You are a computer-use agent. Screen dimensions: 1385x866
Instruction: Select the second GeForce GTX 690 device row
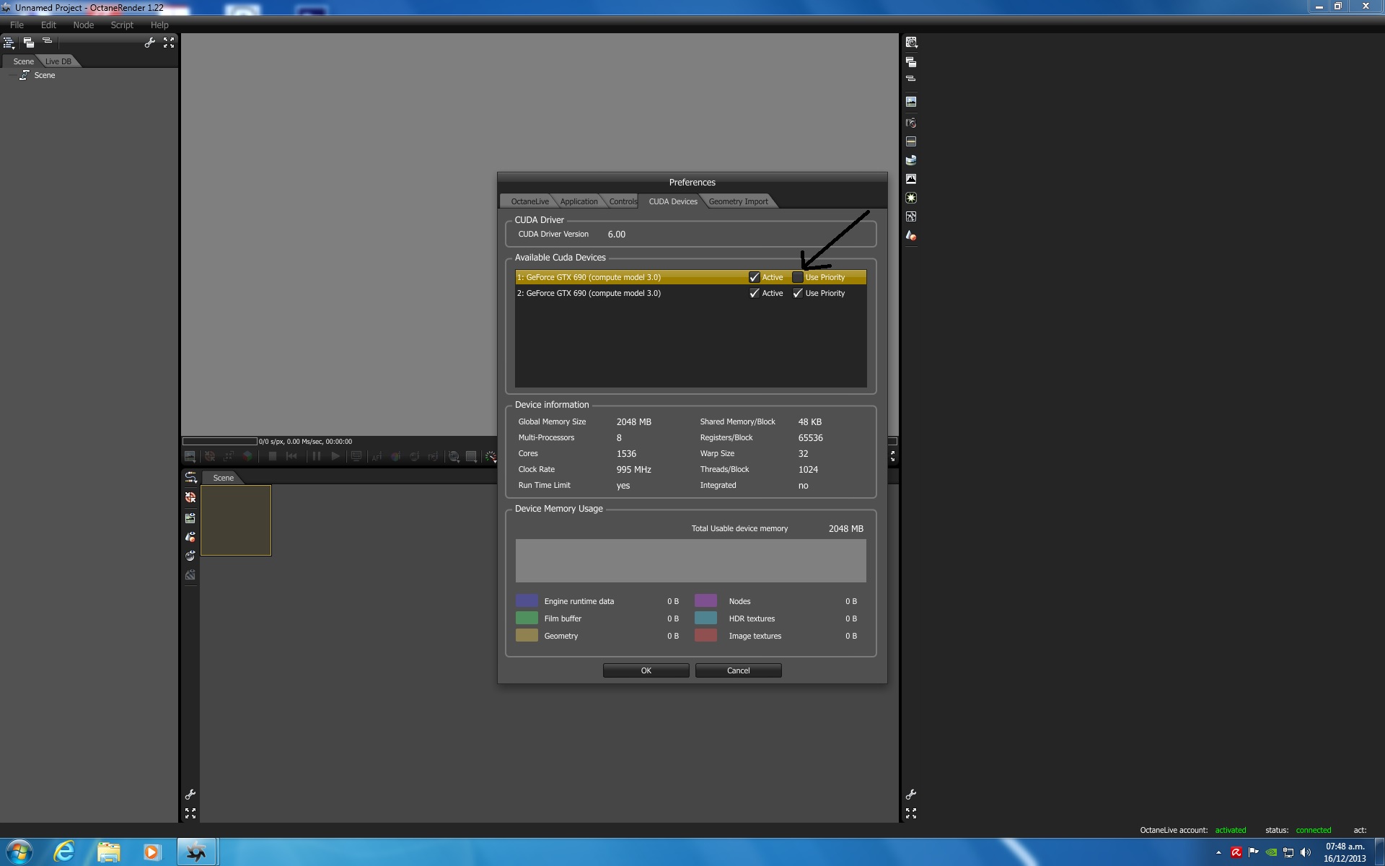coord(690,293)
